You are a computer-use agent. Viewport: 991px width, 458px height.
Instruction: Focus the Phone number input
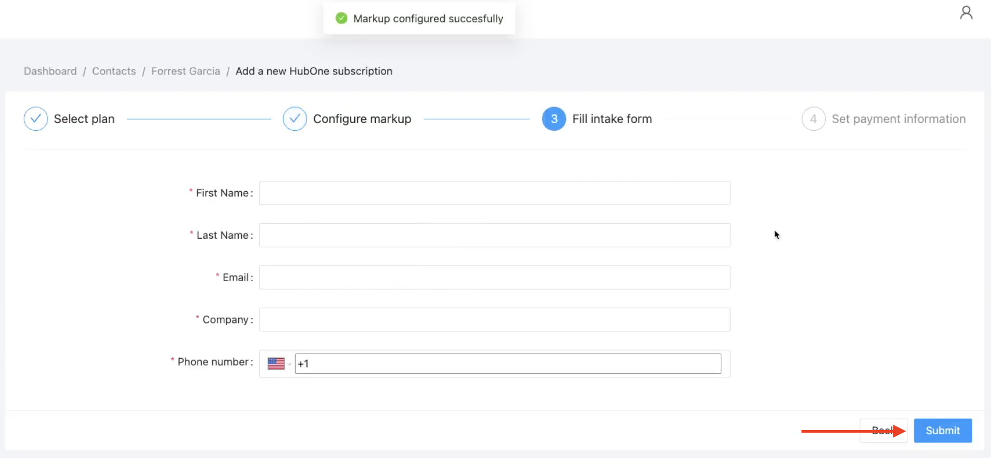507,364
